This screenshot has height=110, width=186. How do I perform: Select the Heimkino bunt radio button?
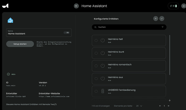coord(96,53)
